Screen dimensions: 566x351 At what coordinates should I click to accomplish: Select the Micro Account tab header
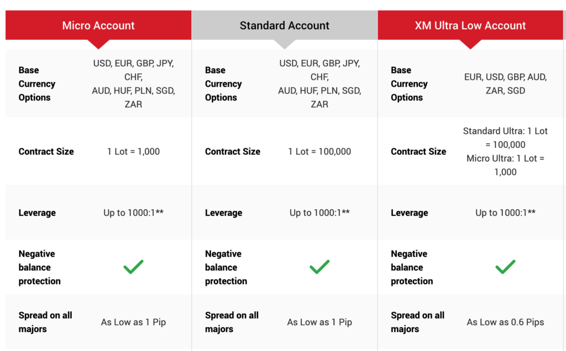98,25
